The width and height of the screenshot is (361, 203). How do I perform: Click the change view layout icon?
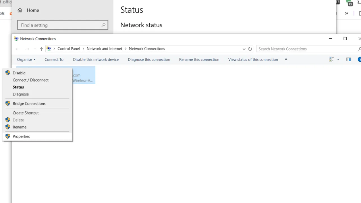[331, 59]
